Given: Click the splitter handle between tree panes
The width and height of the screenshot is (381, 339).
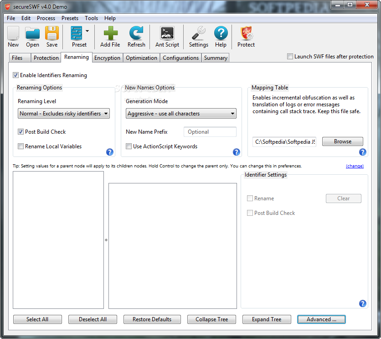Looking at the screenshot, I should [x=106, y=240].
